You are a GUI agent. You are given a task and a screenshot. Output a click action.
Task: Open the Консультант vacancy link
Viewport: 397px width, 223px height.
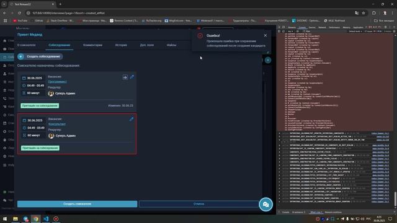[x=57, y=124]
